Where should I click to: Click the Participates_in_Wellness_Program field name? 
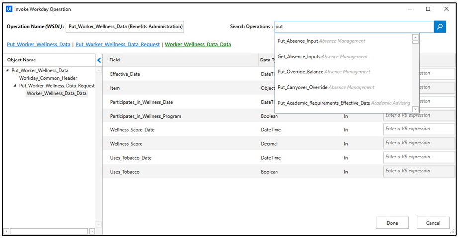146,116
